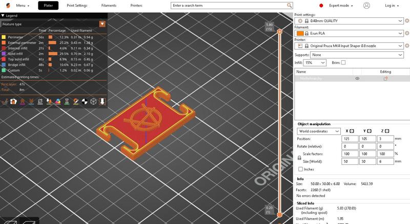The height and width of the screenshot is (224, 410).
Task: Open the user account avatar icon
Action: click(x=366, y=6)
